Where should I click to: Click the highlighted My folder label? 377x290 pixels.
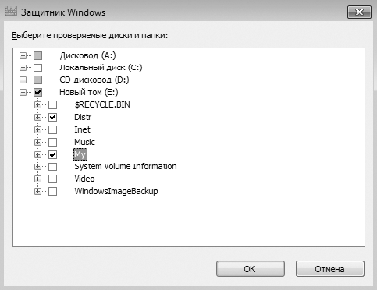(x=80, y=154)
